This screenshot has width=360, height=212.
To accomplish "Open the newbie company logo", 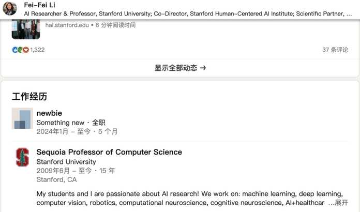I will click(22, 118).
